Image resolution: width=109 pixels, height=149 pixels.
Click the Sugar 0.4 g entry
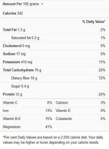tap(20, 86)
